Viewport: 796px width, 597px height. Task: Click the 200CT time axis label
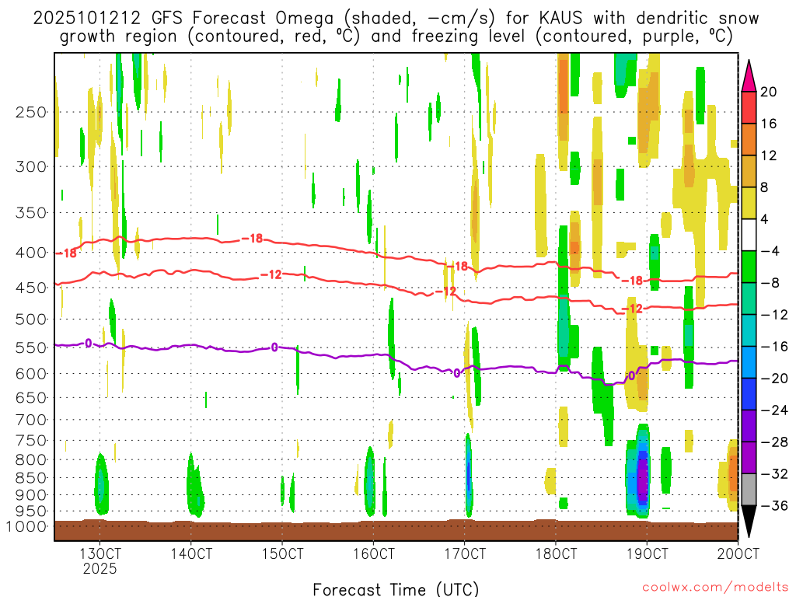click(738, 553)
